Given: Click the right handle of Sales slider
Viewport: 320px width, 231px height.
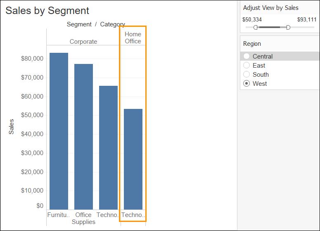Looking at the screenshot, I should pos(288,27).
